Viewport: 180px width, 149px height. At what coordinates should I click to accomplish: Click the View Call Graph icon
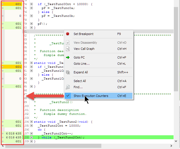point(68,49)
